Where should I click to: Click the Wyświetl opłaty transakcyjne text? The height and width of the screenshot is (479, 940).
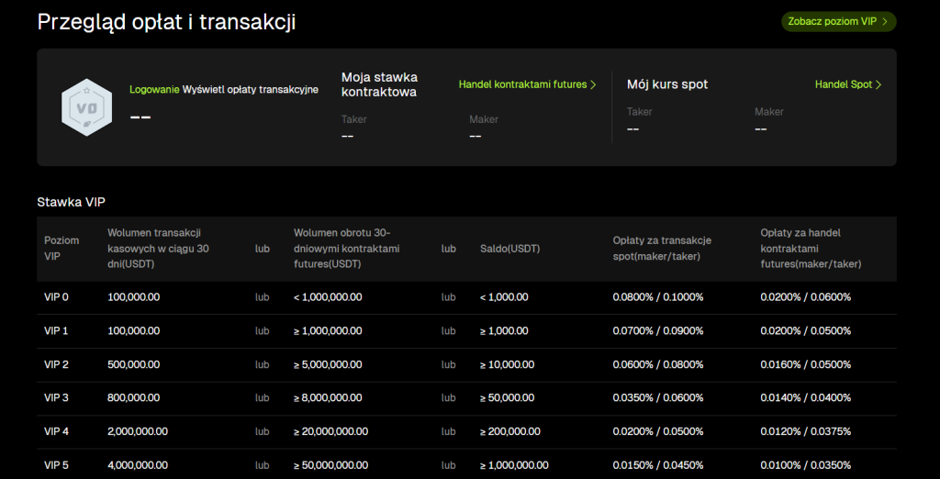[251, 89]
